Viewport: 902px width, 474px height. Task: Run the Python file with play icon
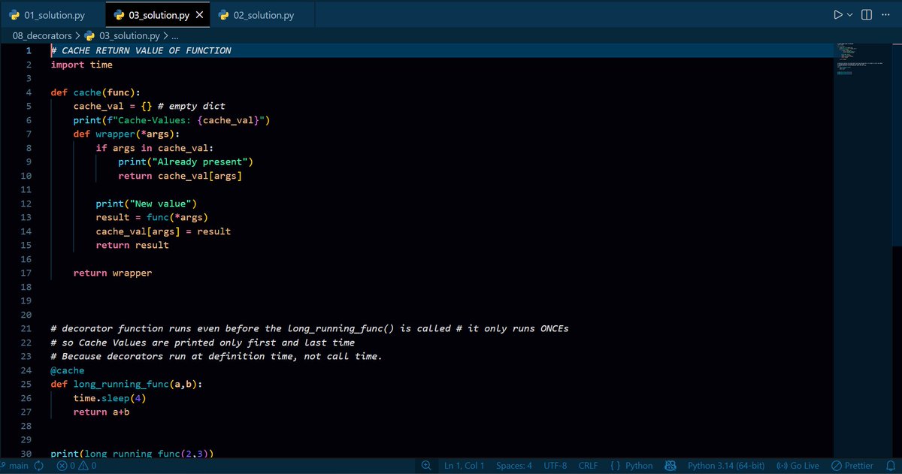tap(838, 15)
